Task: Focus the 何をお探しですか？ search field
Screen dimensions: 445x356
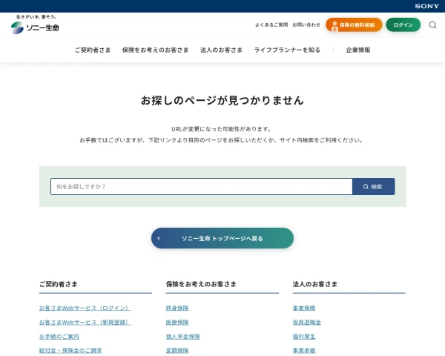Action: 202,186
